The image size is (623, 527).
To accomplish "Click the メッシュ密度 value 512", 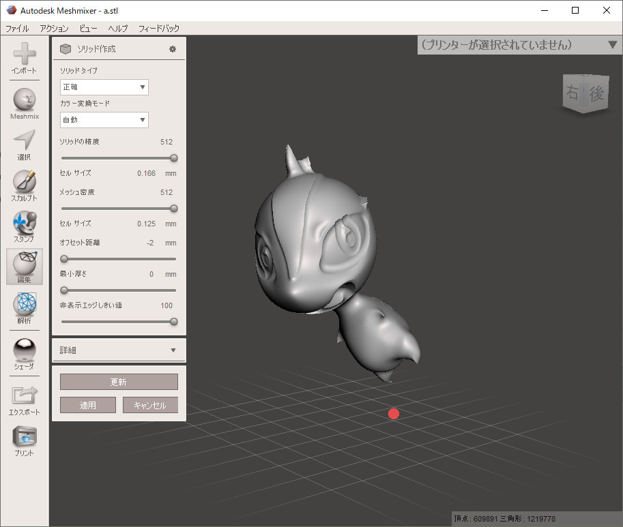I will coord(166,192).
